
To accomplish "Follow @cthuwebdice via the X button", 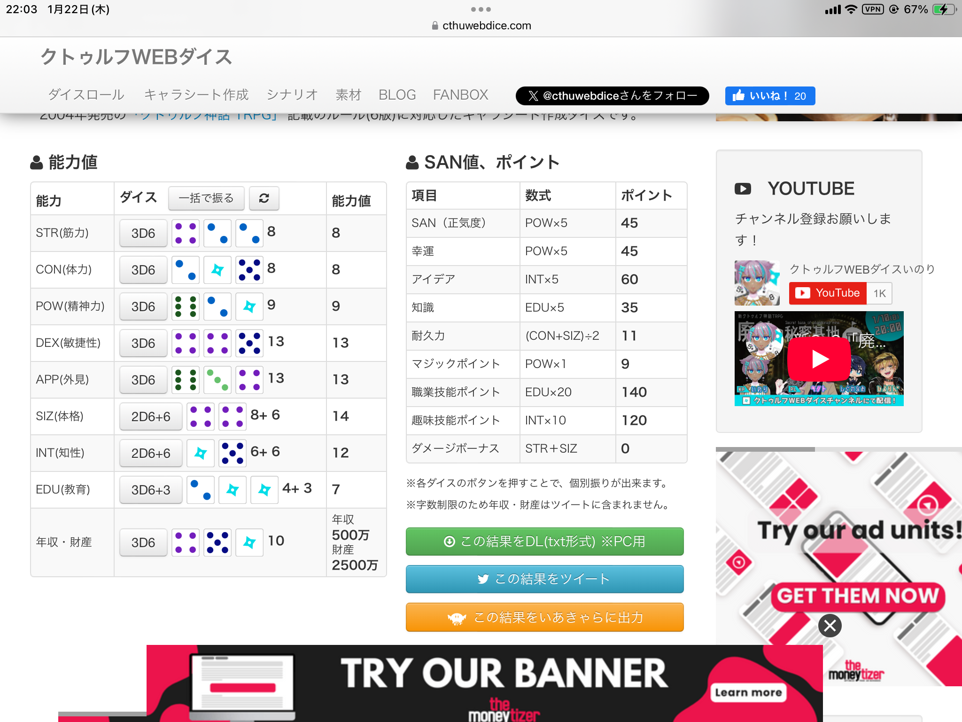I will point(612,96).
